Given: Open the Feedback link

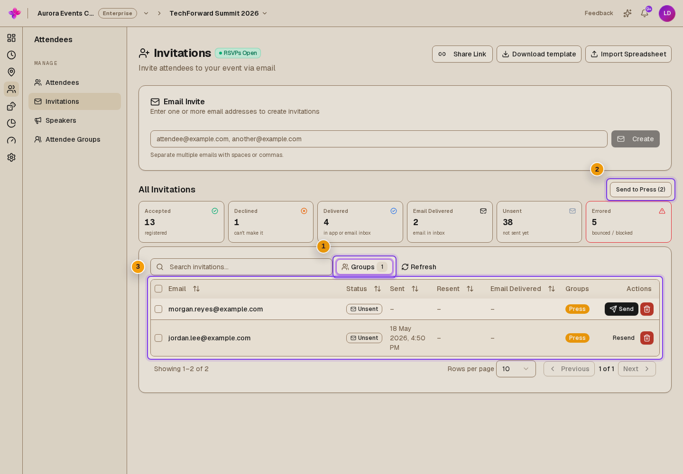Looking at the screenshot, I should pos(599,13).
